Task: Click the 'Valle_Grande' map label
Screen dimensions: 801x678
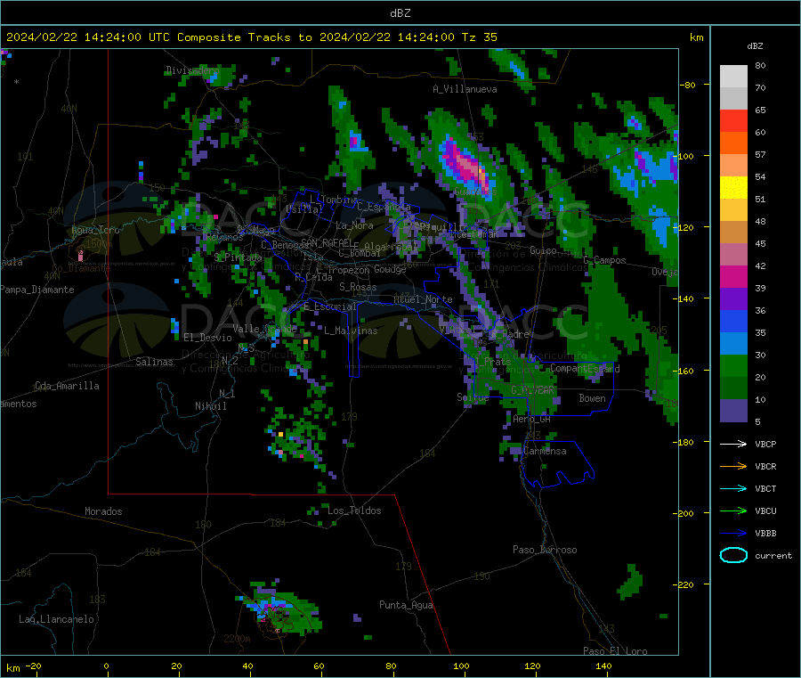Action: [x=264, y=329]
